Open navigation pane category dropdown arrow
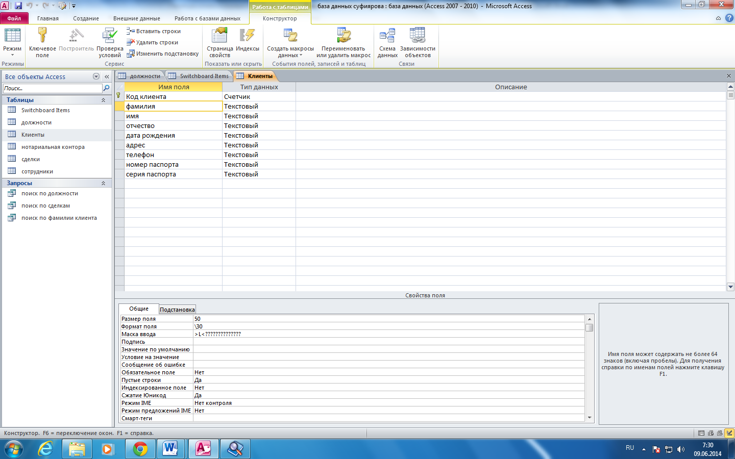The width and height of the screenshot is (735, 459). 96,76
